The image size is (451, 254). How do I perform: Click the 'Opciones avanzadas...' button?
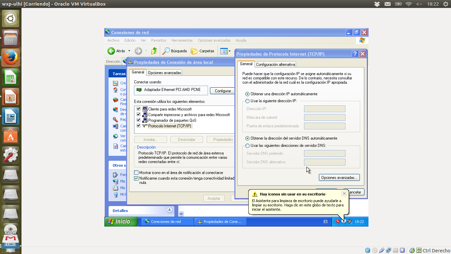coord(339,178)
